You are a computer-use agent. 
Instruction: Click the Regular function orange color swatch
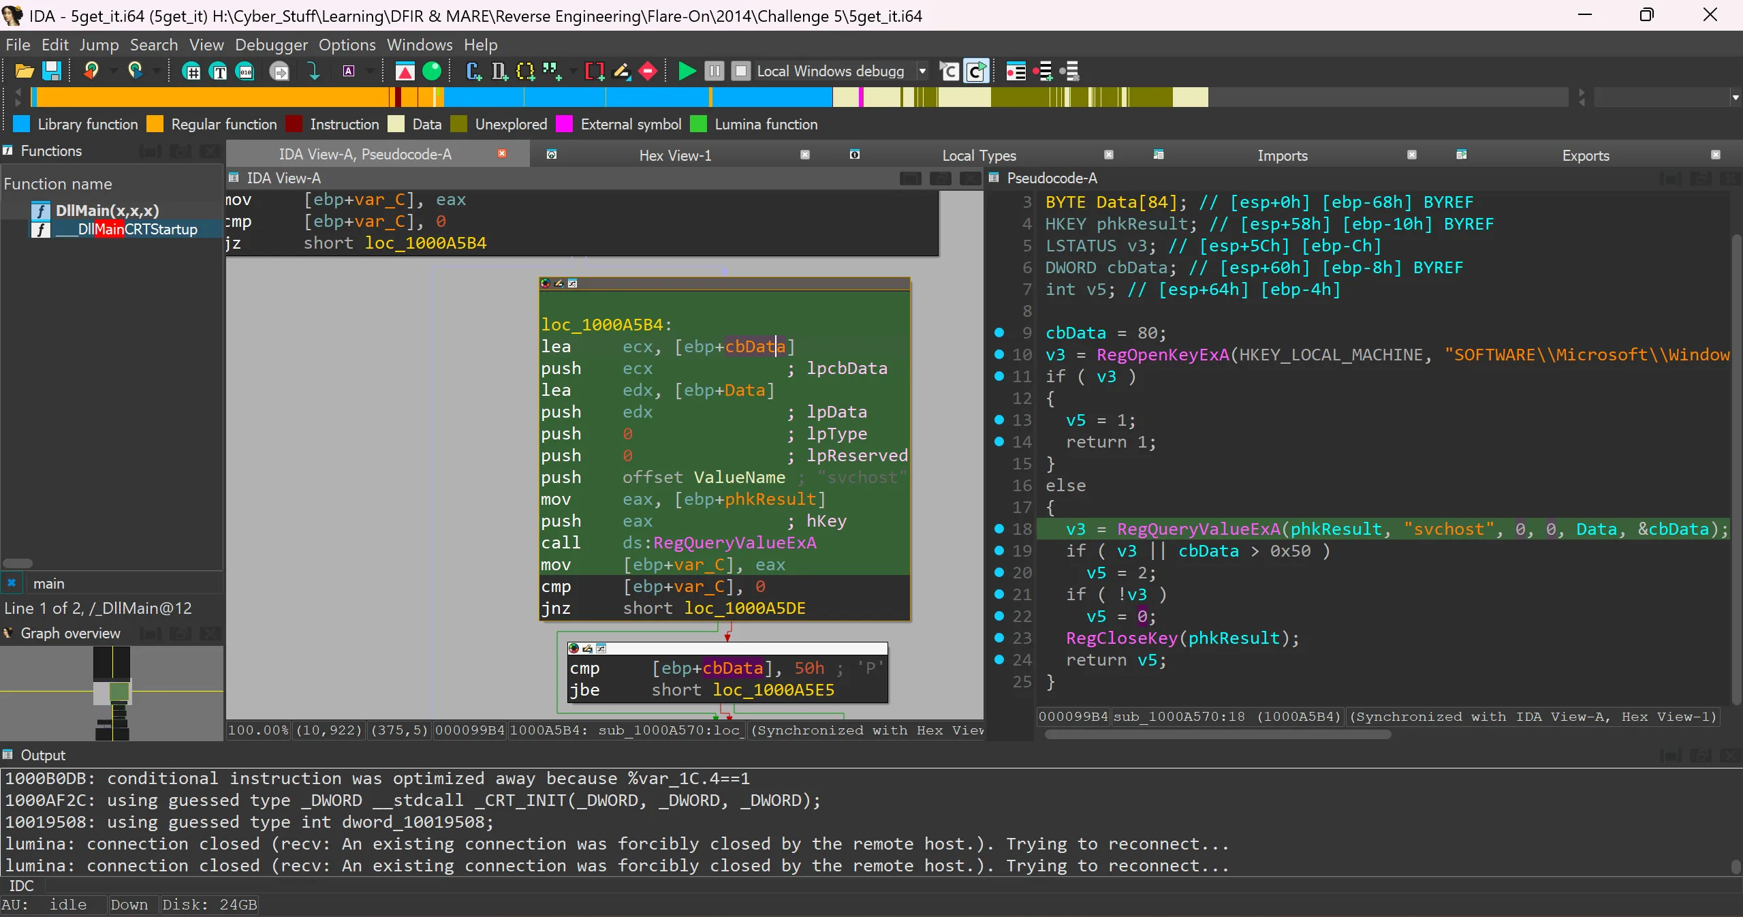tap(155, 124)
